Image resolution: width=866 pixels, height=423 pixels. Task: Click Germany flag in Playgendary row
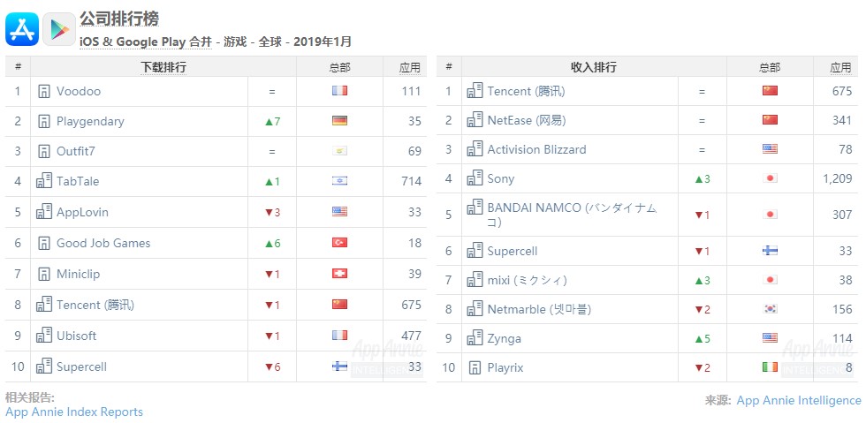[x=339, y=121]
